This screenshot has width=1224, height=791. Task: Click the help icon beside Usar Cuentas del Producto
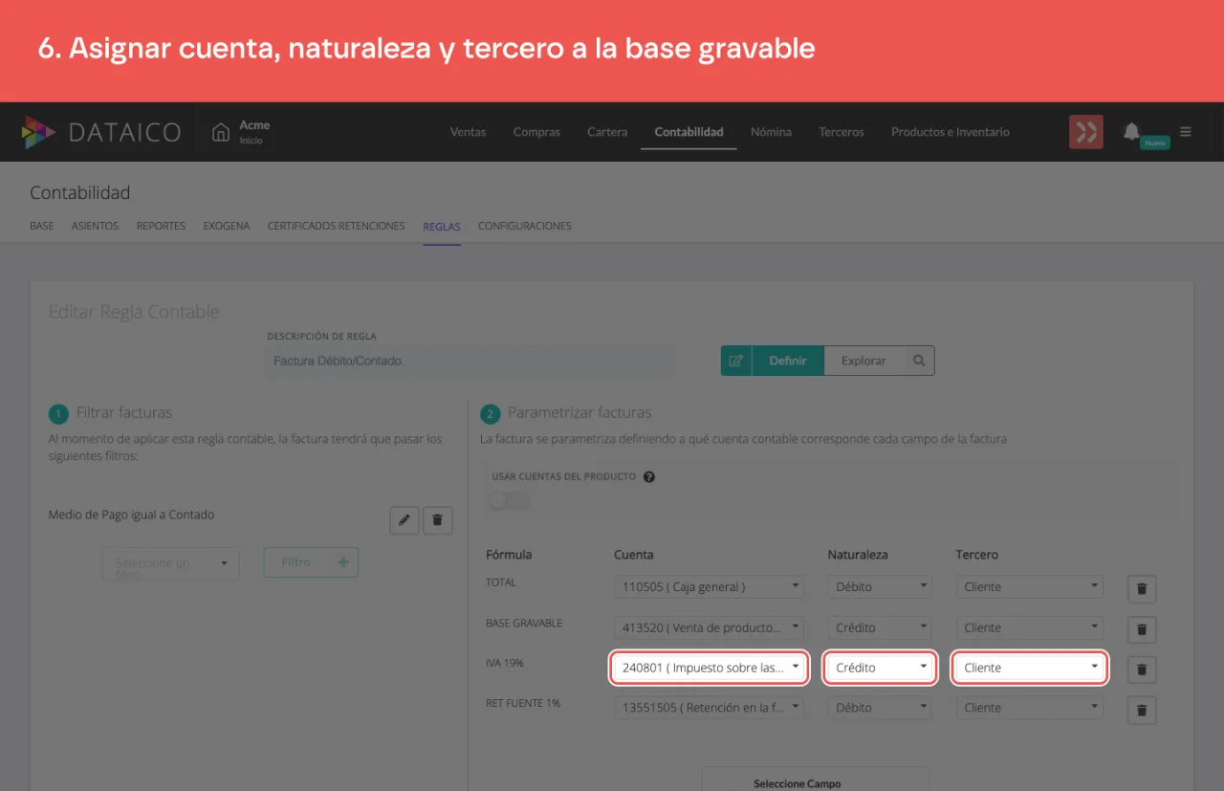649,476
